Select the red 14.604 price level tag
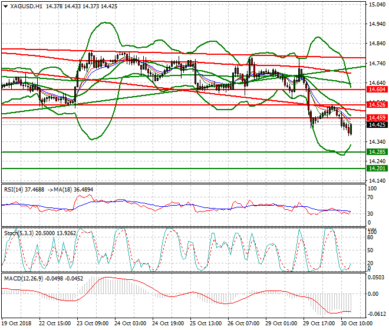The image size is (389, 330). coord(376,89)
